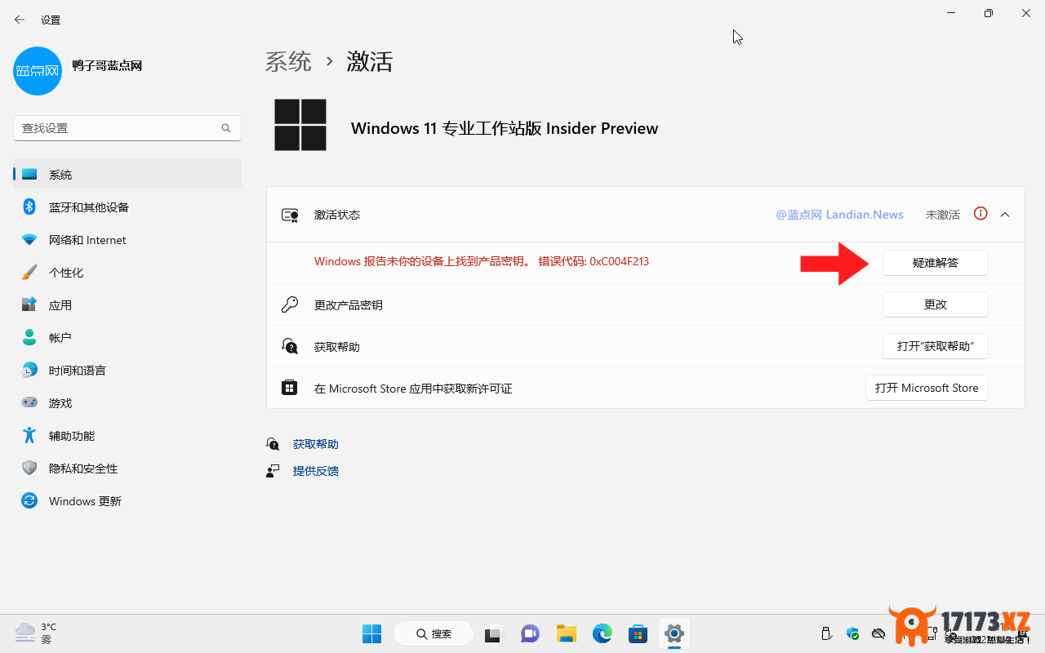This screenshot has width=1045, height=653.
Task: Click the 打开 Microsoft Store button
Action: (x=927, y=388)
